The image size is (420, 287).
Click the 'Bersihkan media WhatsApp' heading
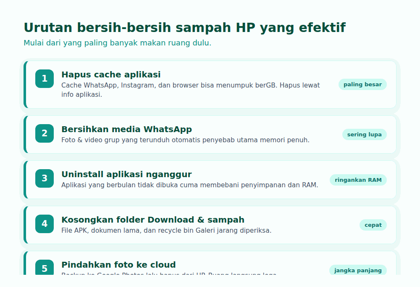click(126, 130)
